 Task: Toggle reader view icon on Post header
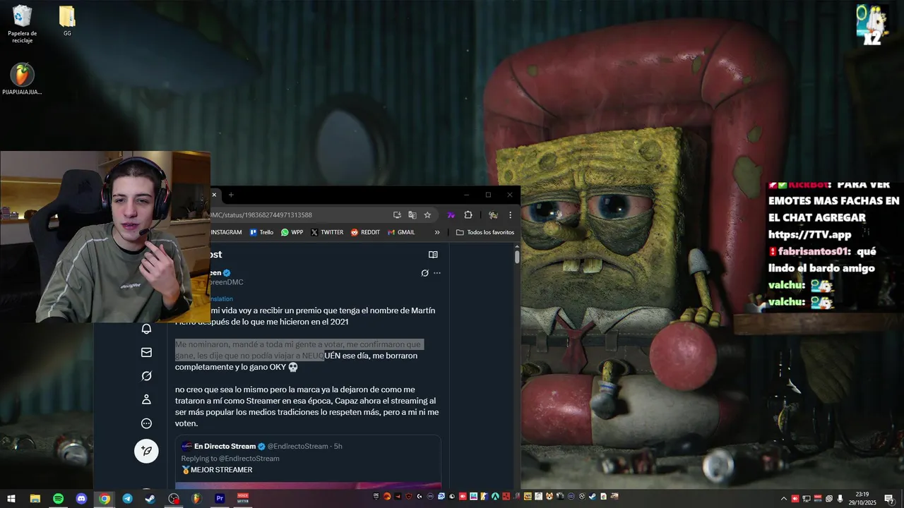tap(433, 255)
